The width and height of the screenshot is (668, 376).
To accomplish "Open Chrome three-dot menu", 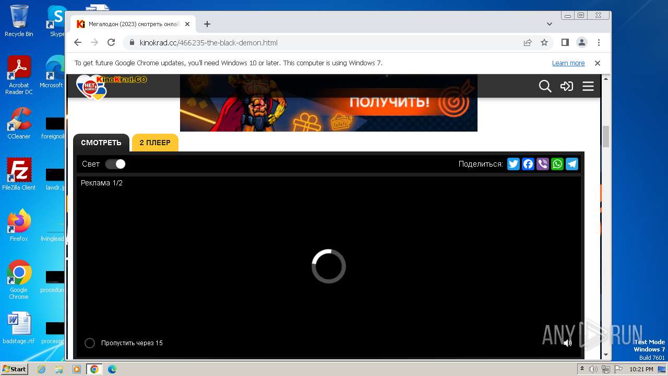I will [599, 43].
